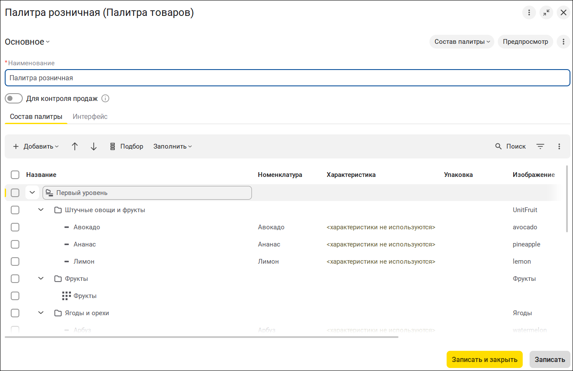Select the Состав палитры tab
Viewport: 573px width, 371px height.
click(36, 116)
